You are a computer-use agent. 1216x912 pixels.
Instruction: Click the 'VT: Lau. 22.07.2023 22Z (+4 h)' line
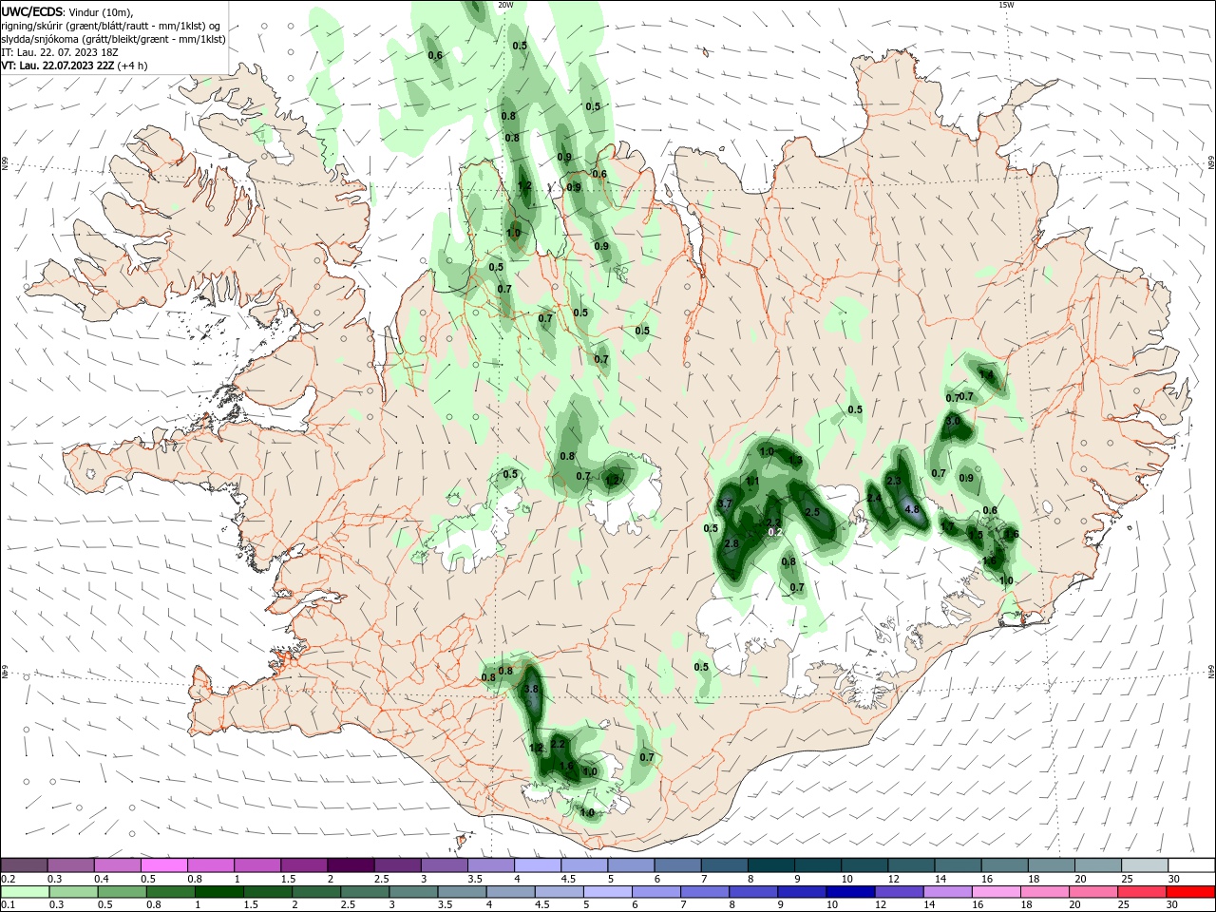coord(76,66)
